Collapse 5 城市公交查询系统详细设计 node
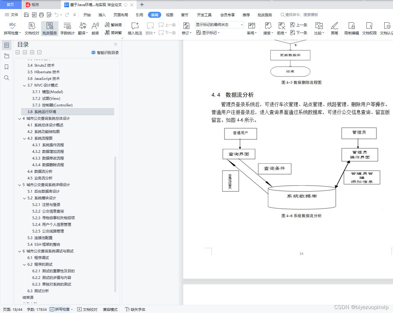The width and height of the screenshot is (393, 313). point(20,185)
